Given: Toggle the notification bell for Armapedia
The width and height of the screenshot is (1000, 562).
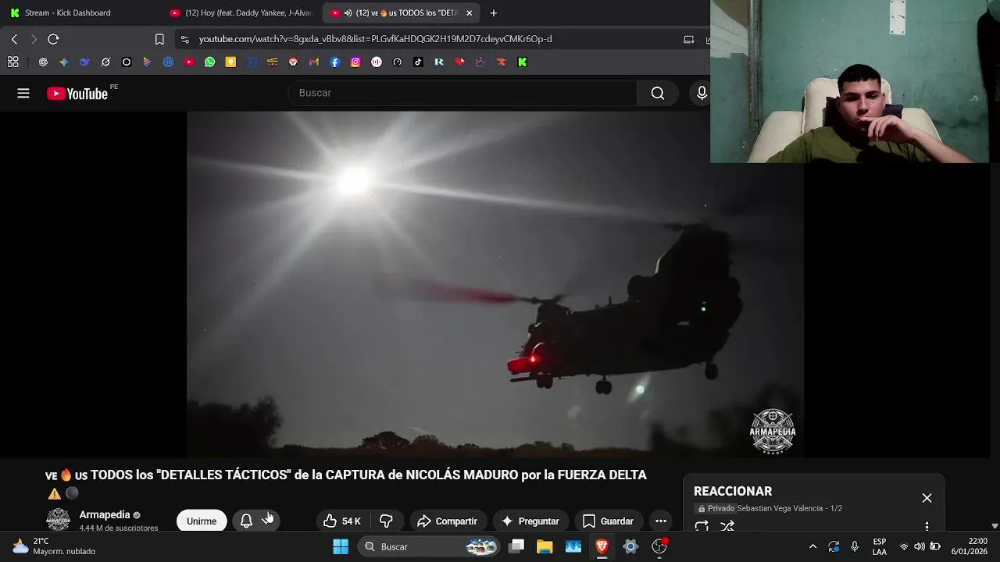Looking at the screenshot, I should [246, 521].
